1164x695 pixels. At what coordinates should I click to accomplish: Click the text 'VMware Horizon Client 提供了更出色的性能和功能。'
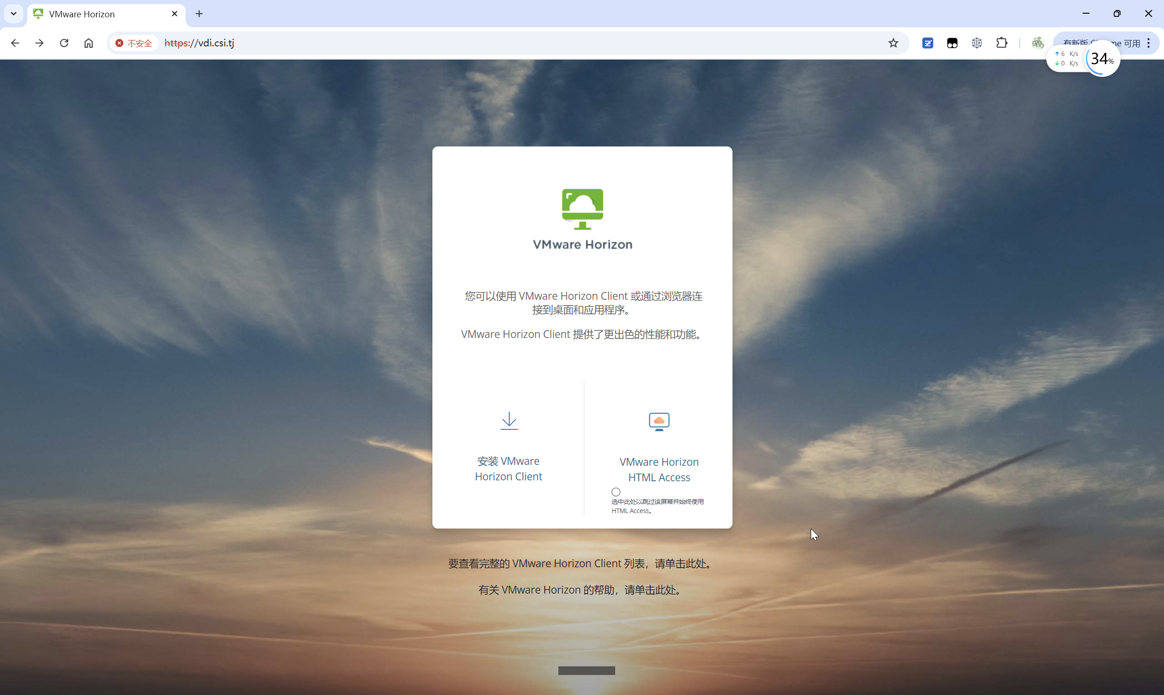pyautogui.click(x=582, y=334)
